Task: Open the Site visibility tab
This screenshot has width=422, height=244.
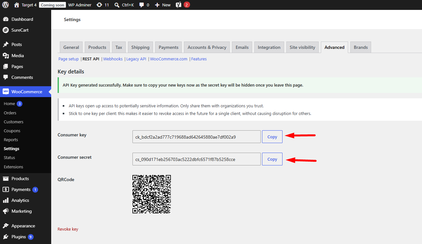Action: pos(302,47)
